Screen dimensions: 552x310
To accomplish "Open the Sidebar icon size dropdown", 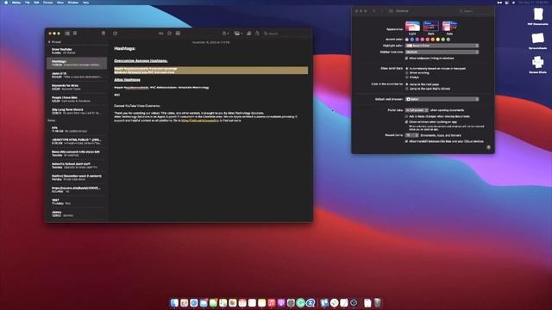I will (442, 52).
